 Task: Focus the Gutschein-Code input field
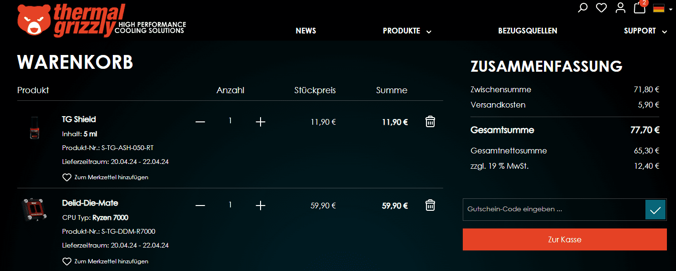[x=554, y=209]
